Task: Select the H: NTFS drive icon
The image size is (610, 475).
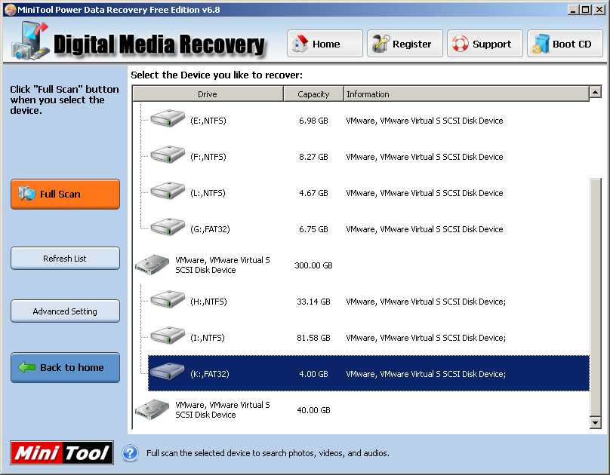Action: (x=168, y=299)
